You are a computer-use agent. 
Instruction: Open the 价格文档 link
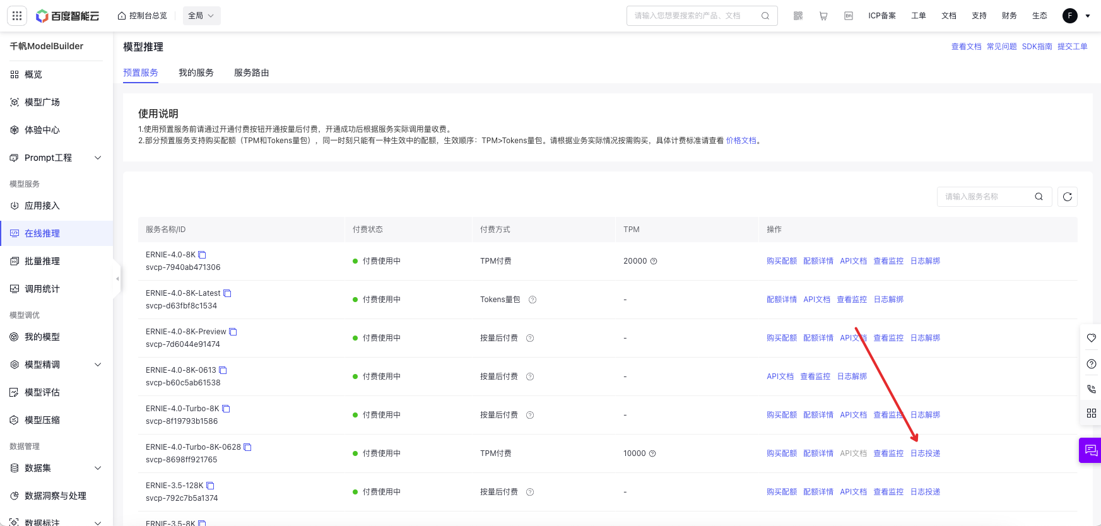741,141
